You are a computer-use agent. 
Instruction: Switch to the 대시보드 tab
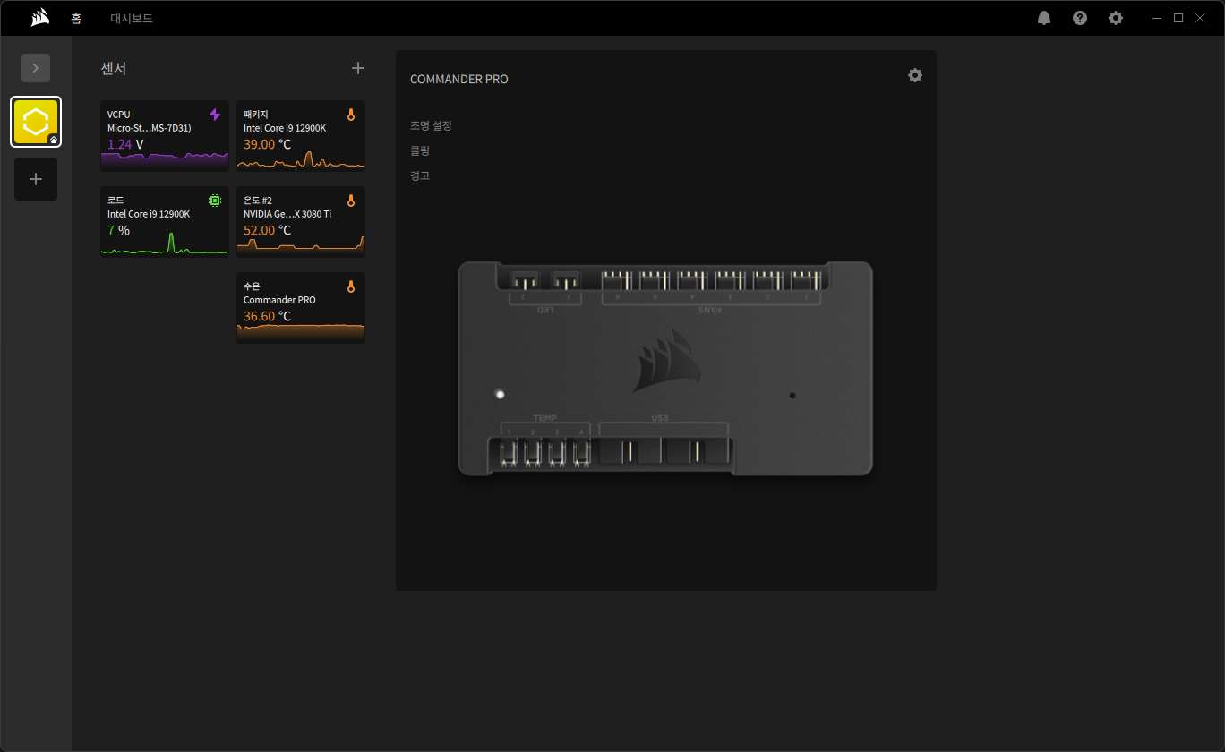pos(132,18)
